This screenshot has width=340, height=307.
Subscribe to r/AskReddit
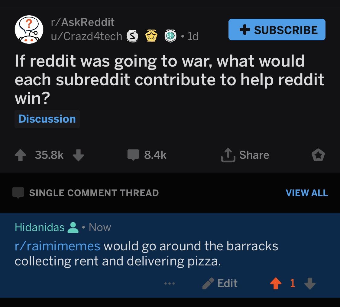click(277, 30)
